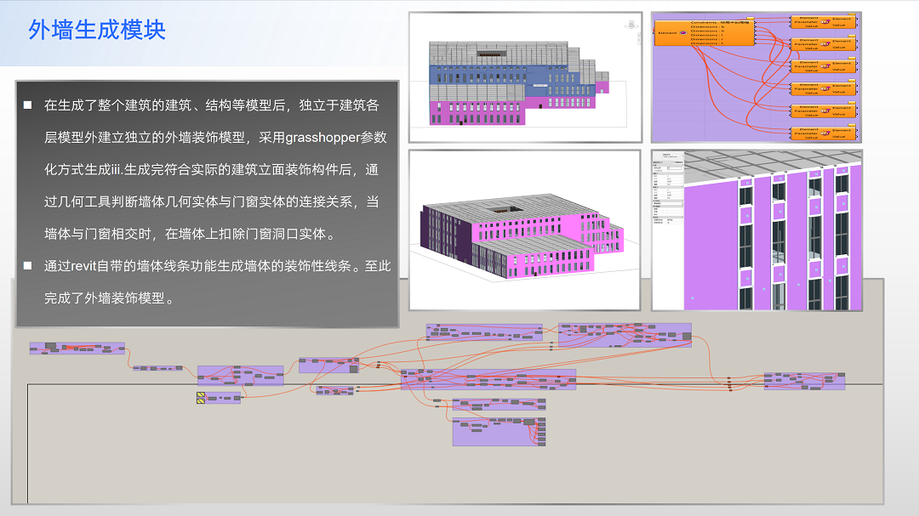Click the bottommost Element Parameter component icon
This screenshot has height=516, width=919.
(x=825, y=133)
